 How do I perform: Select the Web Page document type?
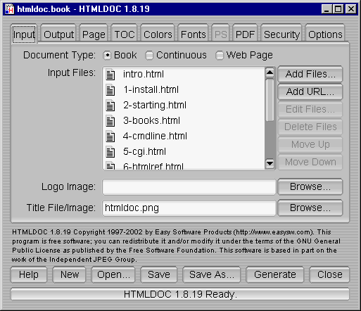(x=220, y=56)
